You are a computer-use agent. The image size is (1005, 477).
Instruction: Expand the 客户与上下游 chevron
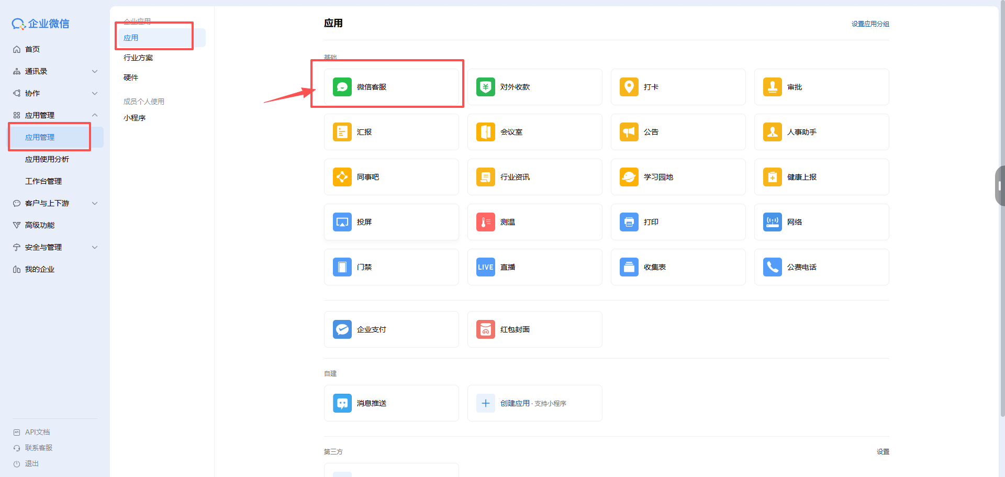pos(95,203)
